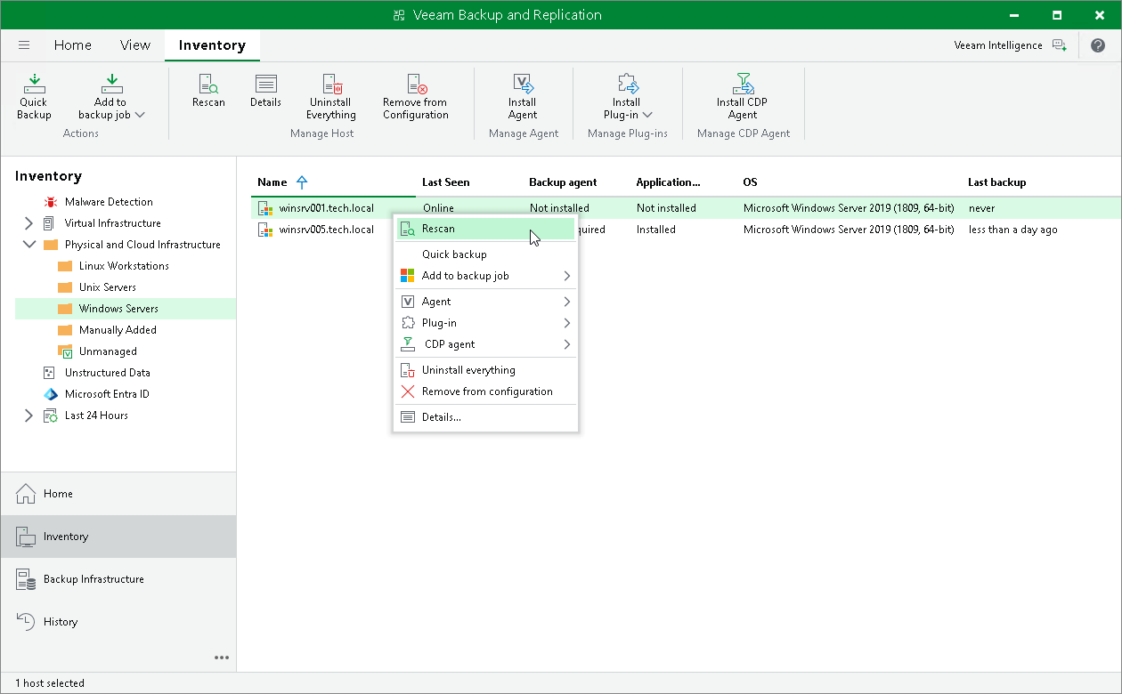This screenshot has height=694, width=1122.
Task: Open the Agent submenu arrow
Action: 567,302
